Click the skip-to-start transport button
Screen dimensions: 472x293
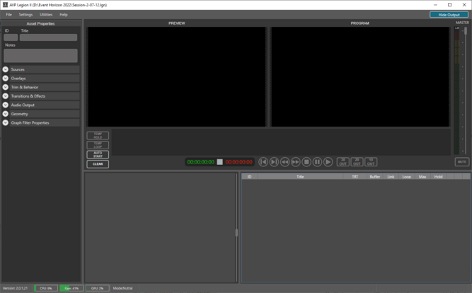263,162
